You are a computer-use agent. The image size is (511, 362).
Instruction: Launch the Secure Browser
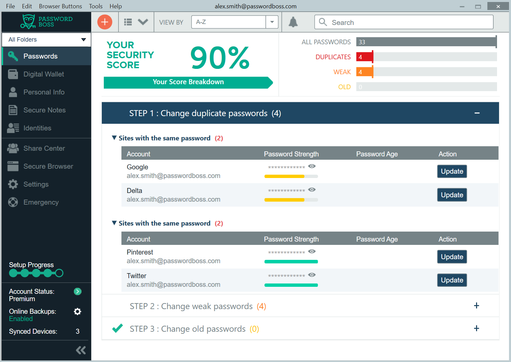47,166
